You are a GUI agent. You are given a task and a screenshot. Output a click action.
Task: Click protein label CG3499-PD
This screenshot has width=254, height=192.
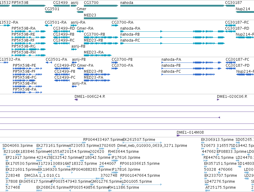coord(65,65)
